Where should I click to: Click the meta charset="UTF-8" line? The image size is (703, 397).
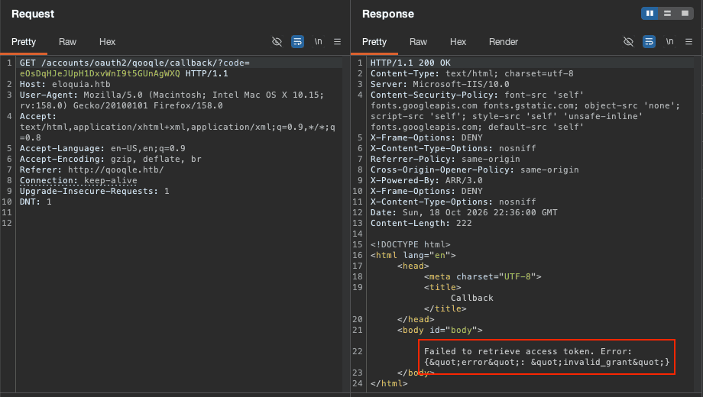483,277
